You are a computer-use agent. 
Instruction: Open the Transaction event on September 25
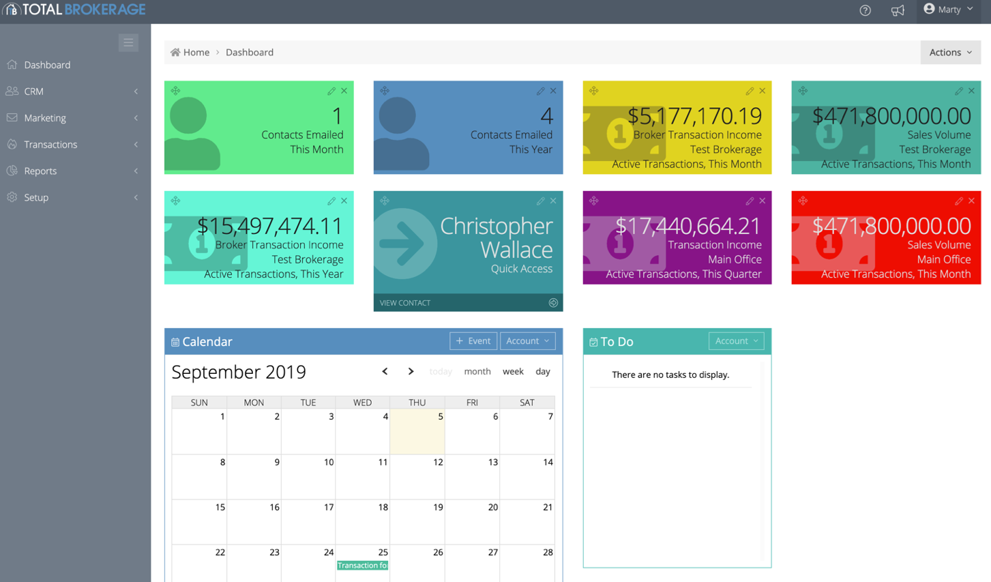(362, 566)
